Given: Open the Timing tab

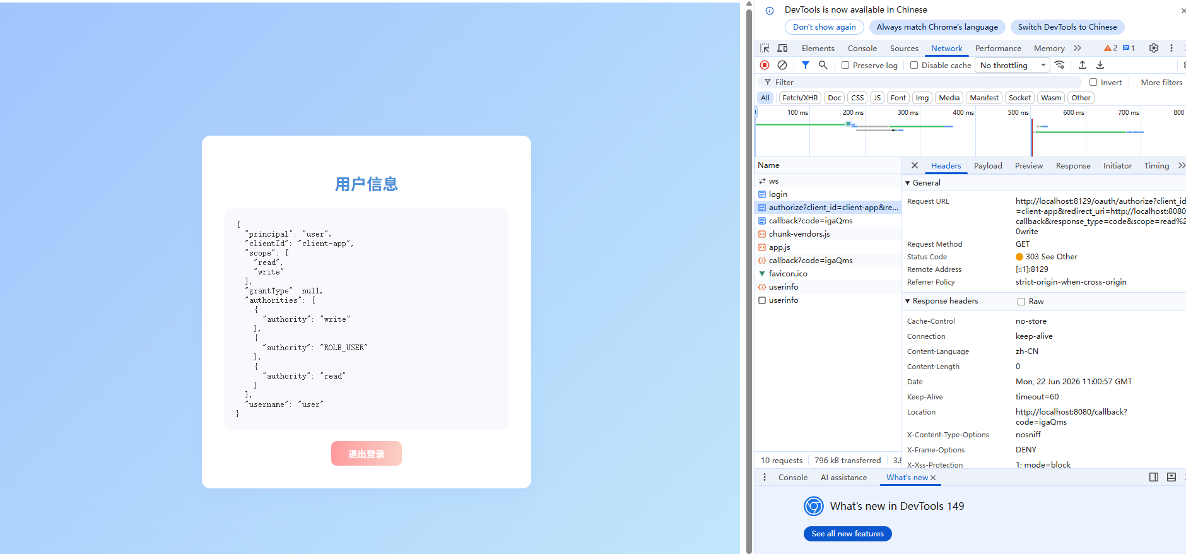Looking at the screenshot, I should (x=1156, y=165).
